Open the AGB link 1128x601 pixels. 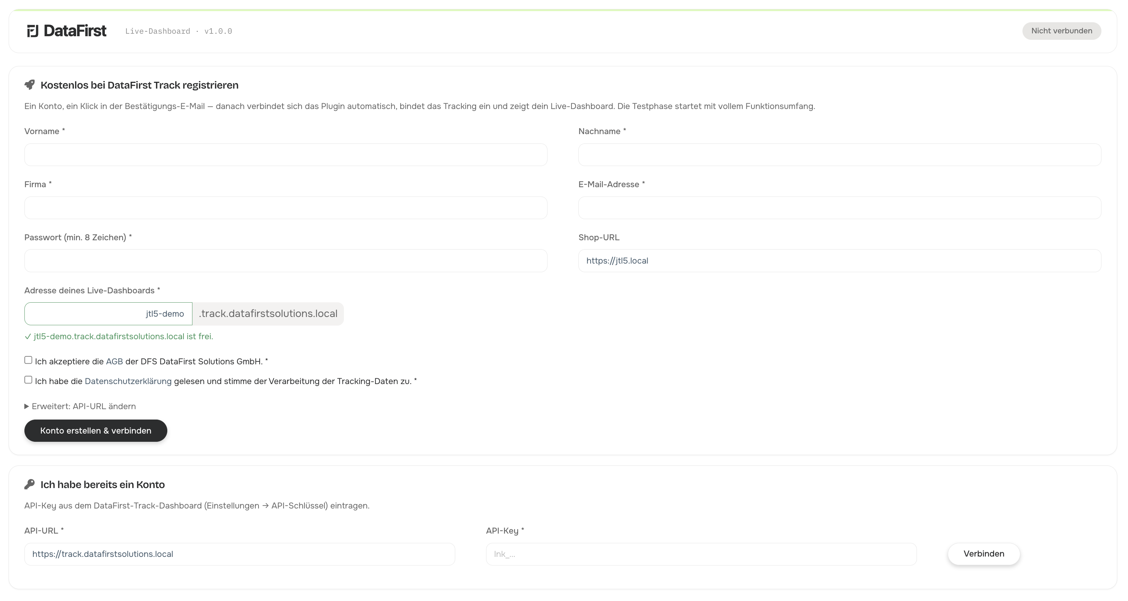pos(114,361)
